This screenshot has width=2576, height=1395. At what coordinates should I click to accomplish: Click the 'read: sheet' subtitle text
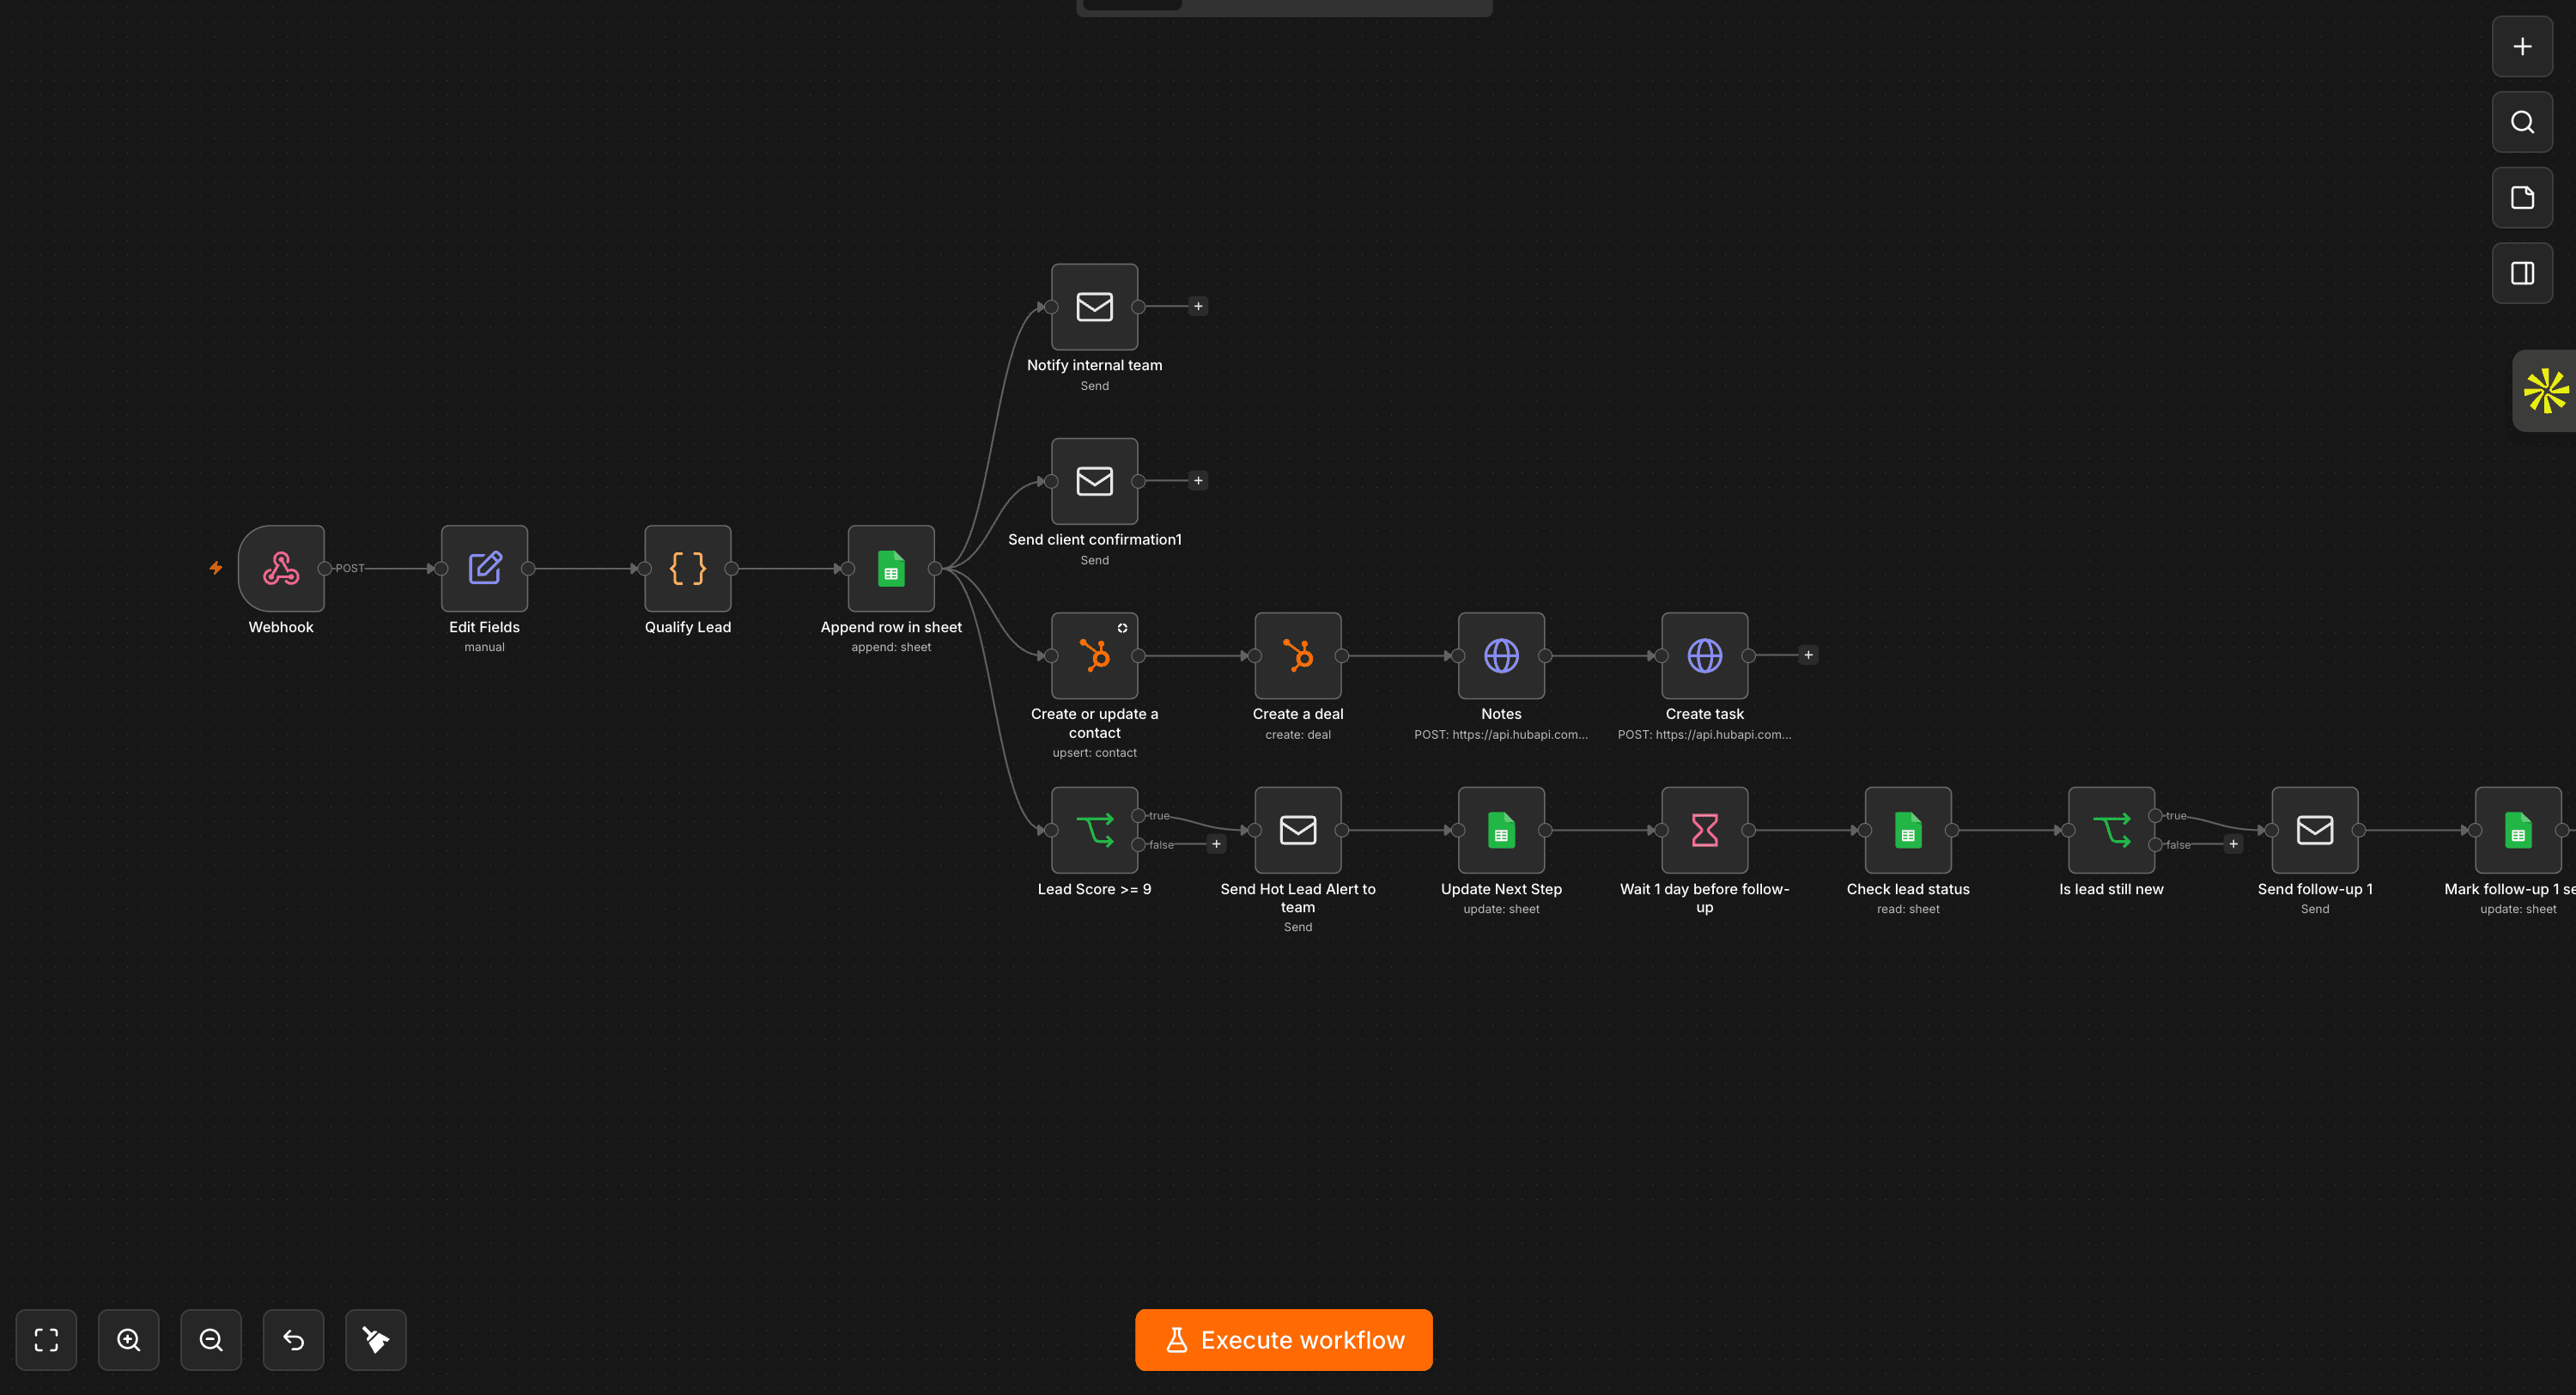(1908, 909)
